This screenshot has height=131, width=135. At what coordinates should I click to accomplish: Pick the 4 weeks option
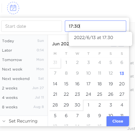[23, 98]
